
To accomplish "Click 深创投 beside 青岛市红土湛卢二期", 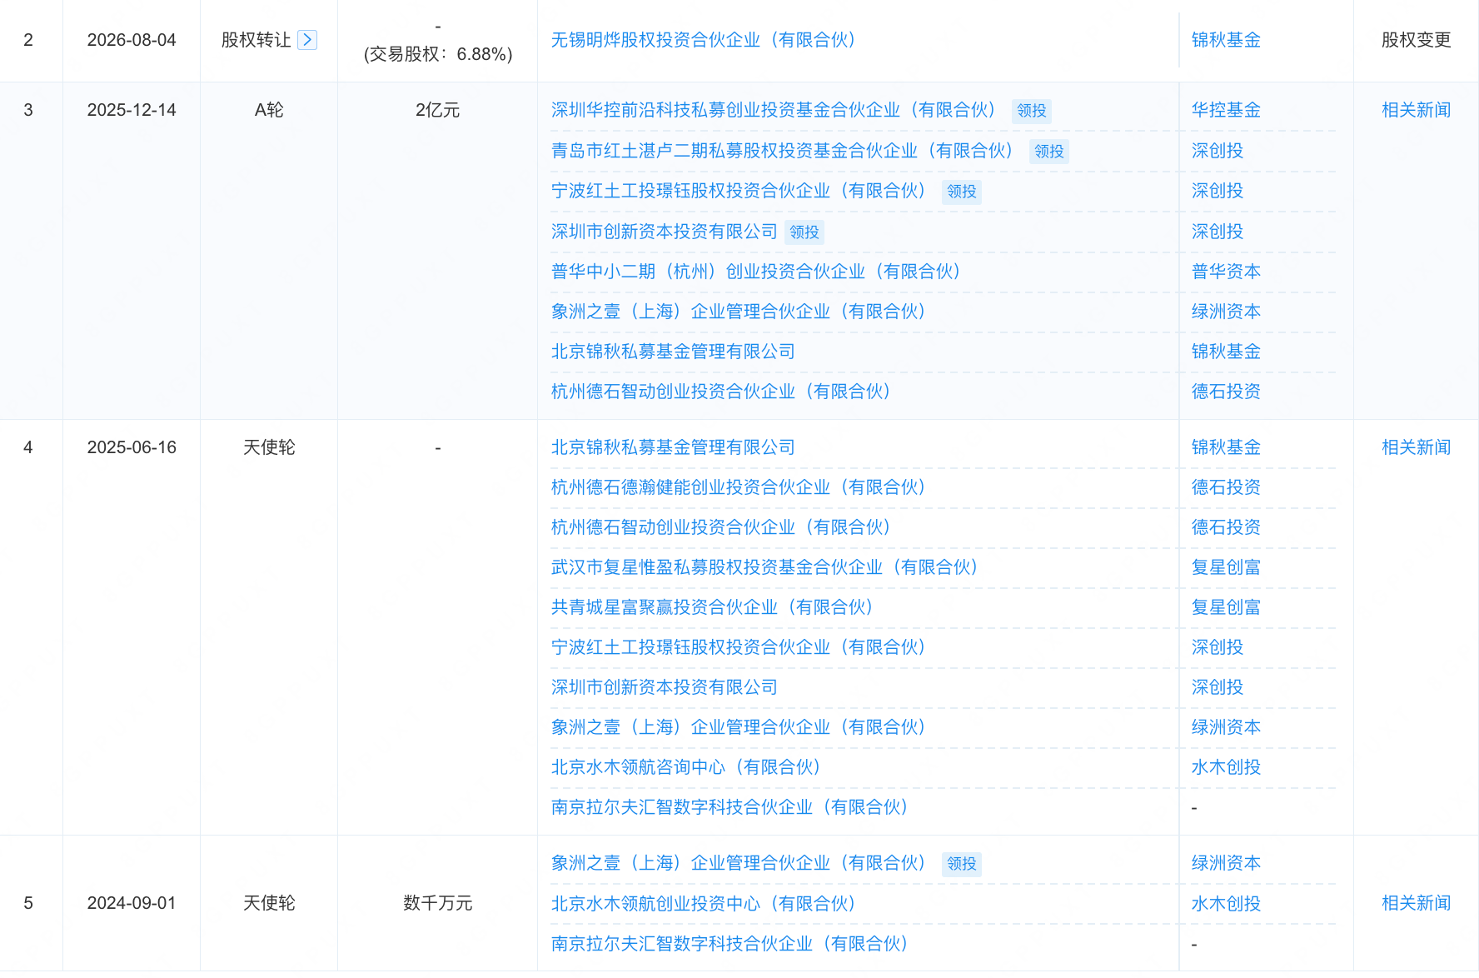I will click(x=1218, y=151).
